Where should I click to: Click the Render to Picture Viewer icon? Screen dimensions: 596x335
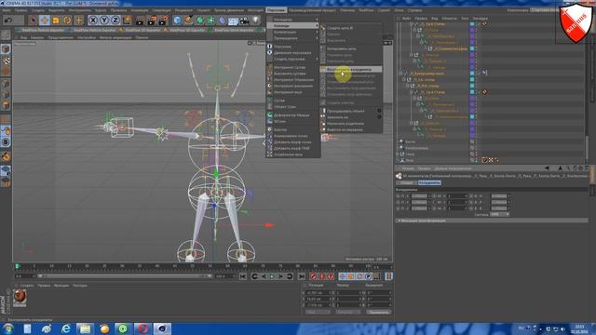click(152, 20)
